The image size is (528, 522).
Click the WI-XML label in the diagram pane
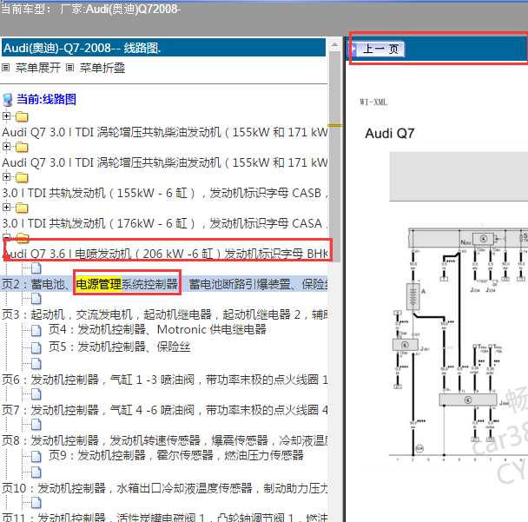point(373,102)
